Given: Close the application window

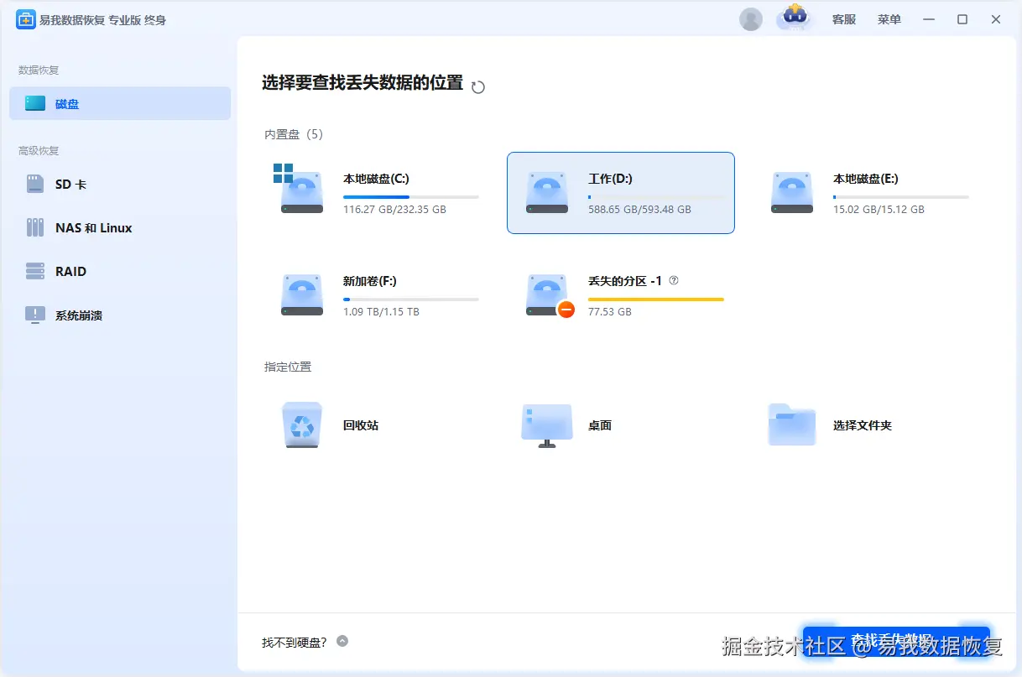Looking at the screenshot, I should [996, 19].
